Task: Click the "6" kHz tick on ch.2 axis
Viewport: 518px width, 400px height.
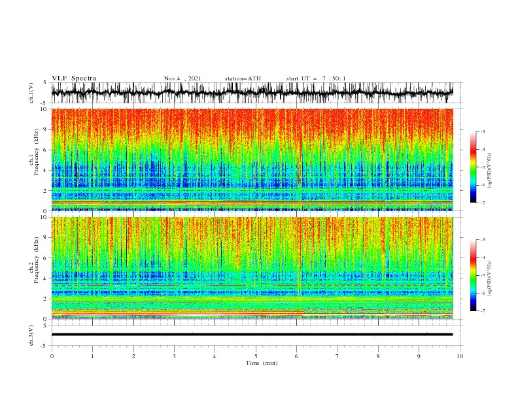Action: click(46, 258)
